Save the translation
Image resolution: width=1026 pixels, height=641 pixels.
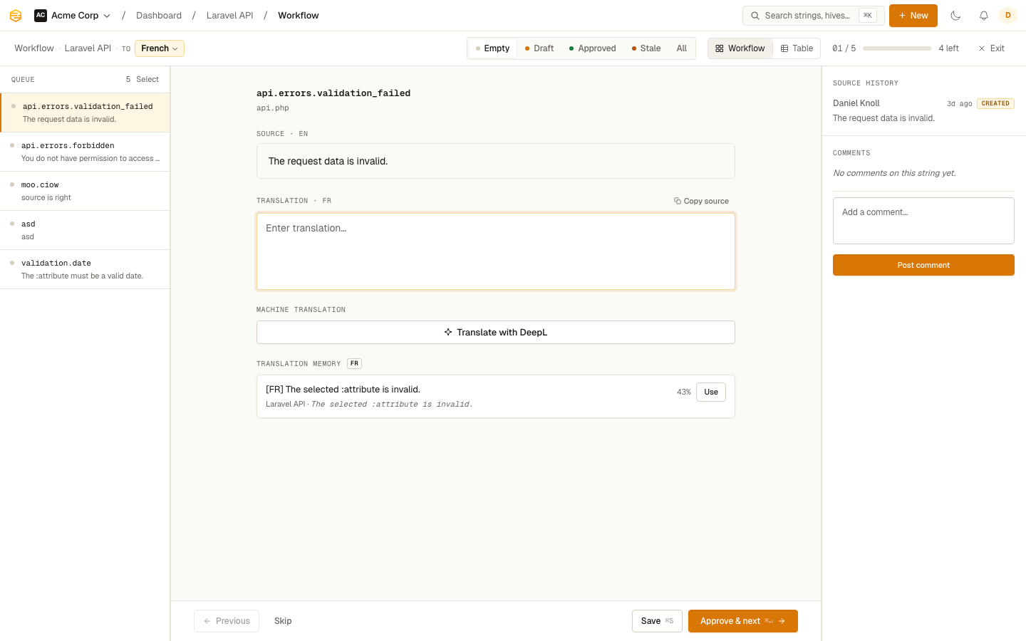coord(657,621)
